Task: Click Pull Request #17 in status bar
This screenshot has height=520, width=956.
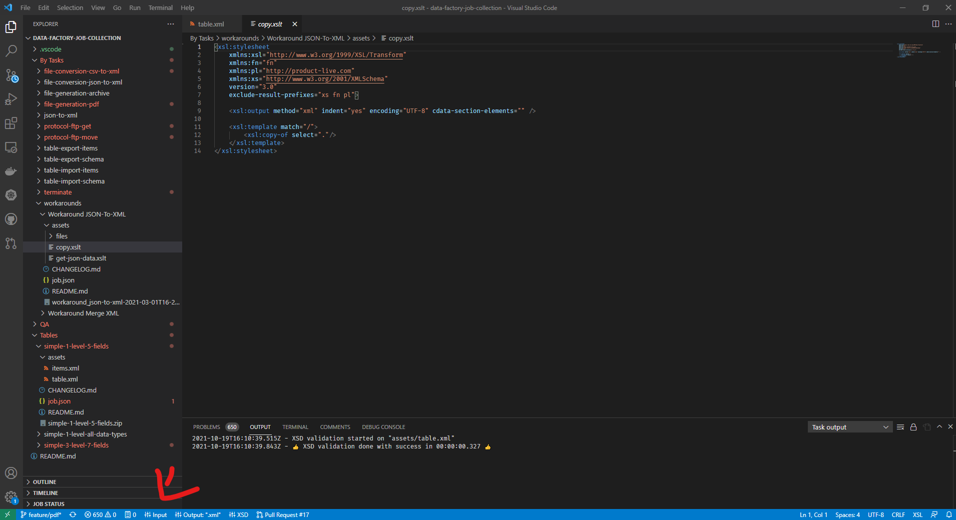Action: tap(283, 514)
